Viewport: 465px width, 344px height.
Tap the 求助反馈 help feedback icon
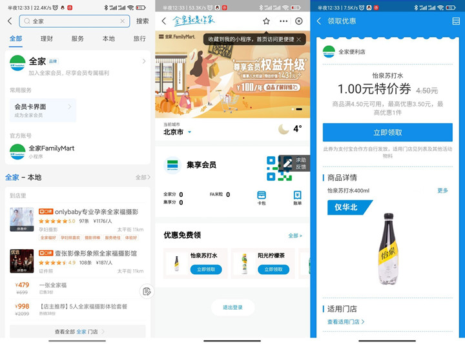click(294, 163)
